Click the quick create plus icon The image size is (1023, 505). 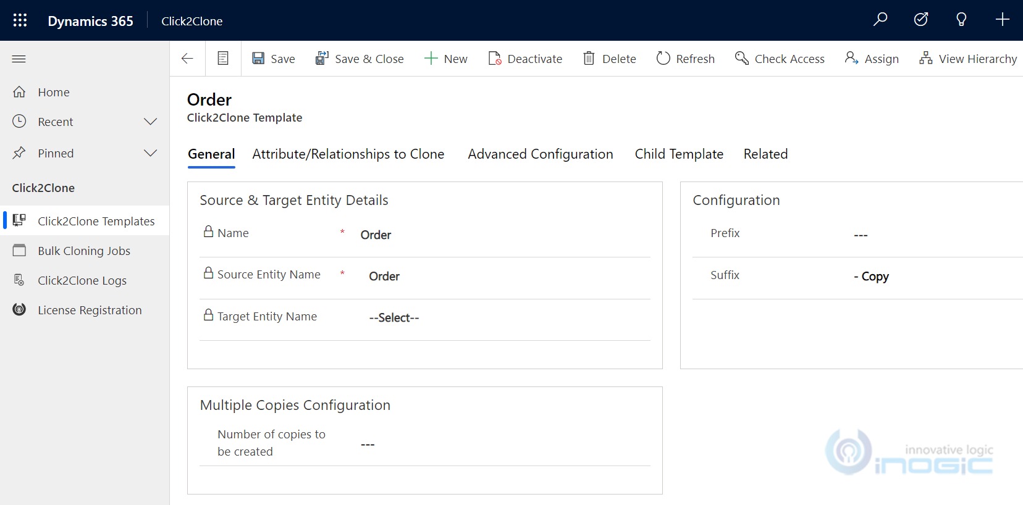click(1002, 20)
